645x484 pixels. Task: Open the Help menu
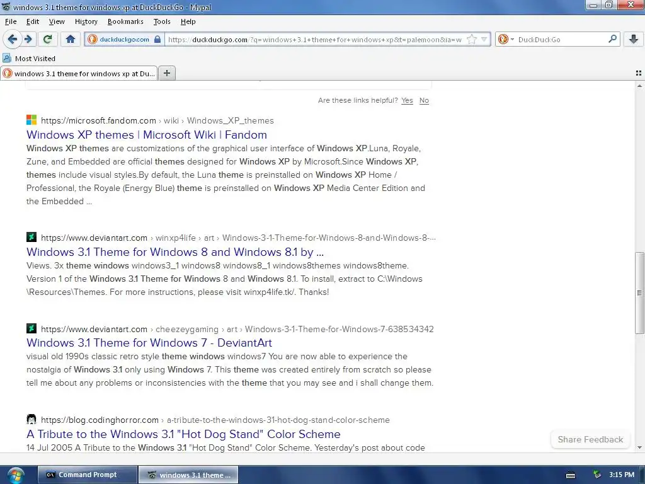point(188,21)
